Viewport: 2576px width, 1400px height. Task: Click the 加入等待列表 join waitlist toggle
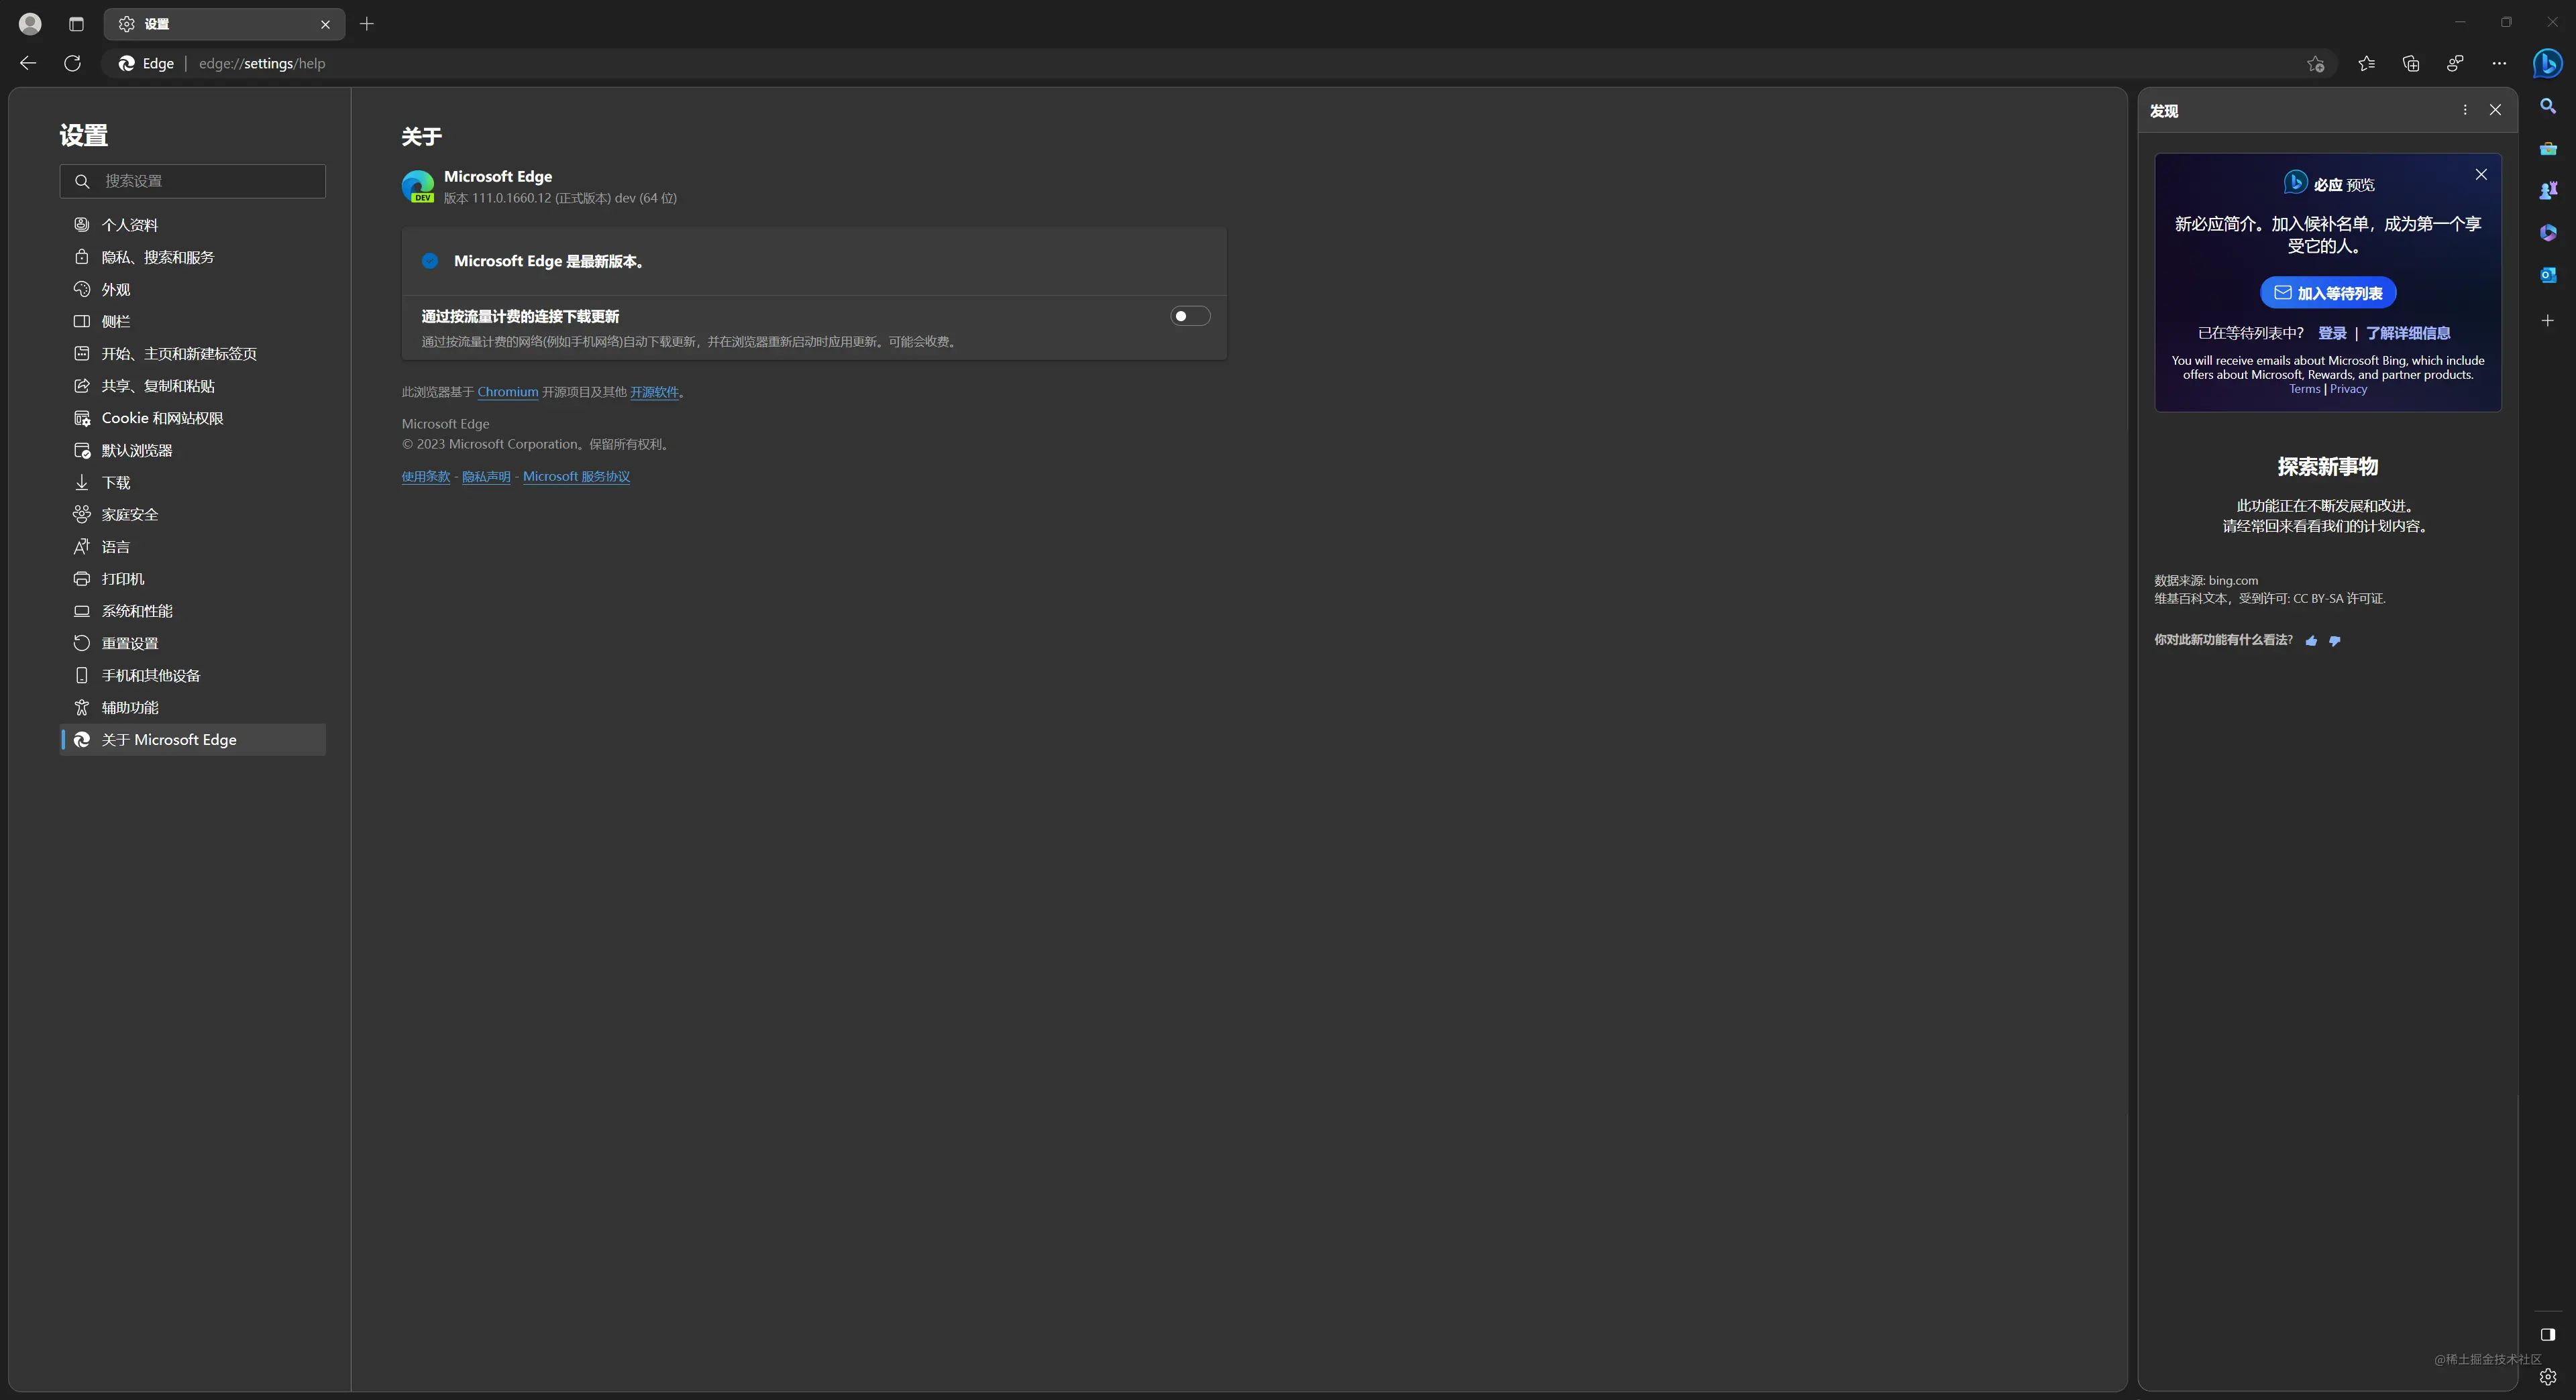click(x=2326, y=292)
